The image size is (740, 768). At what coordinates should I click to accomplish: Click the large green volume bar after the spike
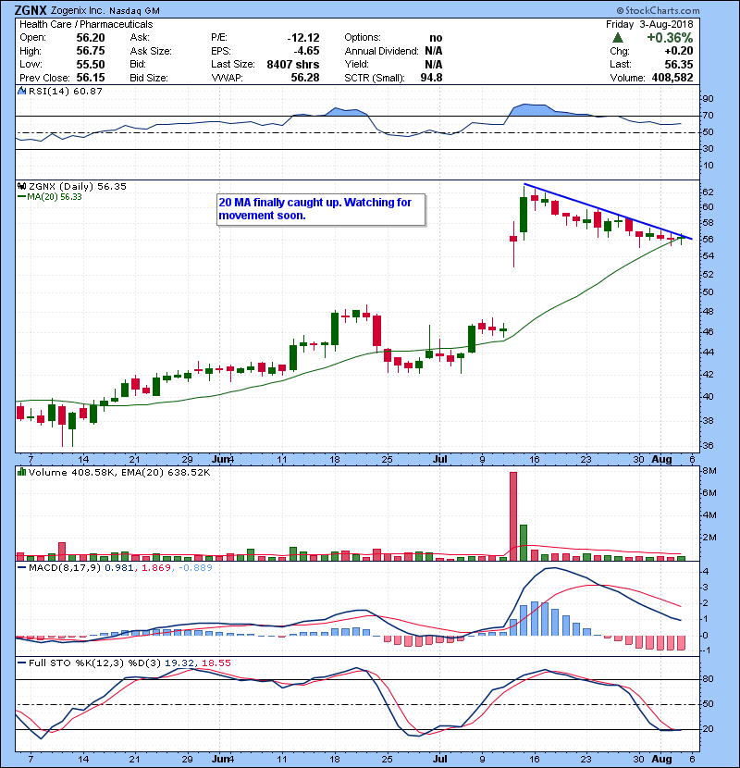coord(524,543)
